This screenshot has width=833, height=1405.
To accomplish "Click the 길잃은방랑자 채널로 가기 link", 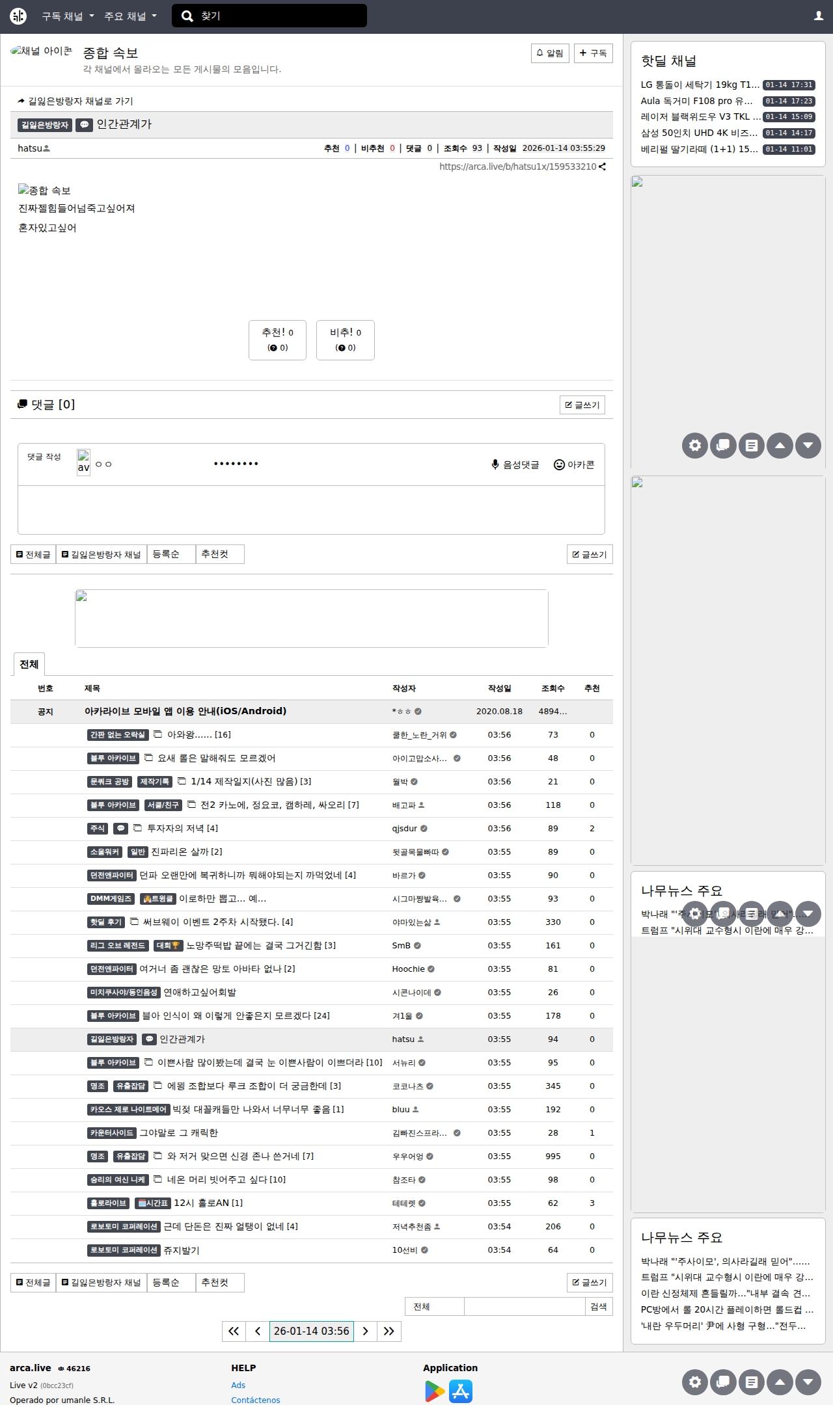I will tap(75, 101).
